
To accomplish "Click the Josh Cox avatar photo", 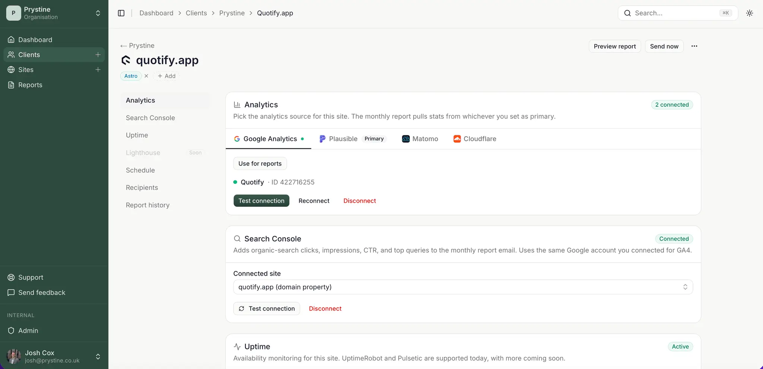I will pos(14,356).
